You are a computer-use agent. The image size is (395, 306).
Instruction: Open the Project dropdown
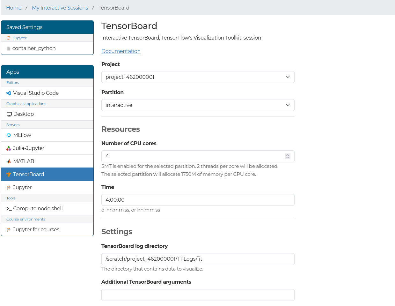[198, 77]
